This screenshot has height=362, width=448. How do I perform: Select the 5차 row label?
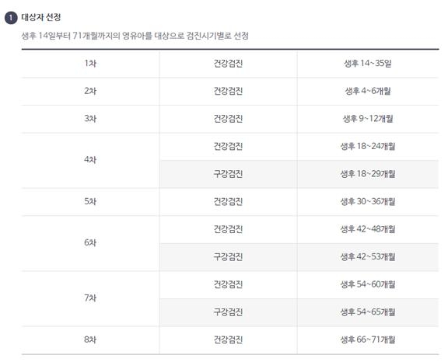click(x=90, y=201)
